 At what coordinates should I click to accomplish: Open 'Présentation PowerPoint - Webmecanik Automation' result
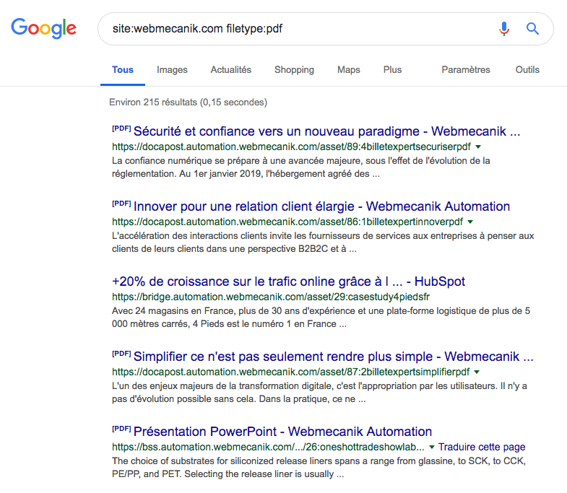(x=282, y=432)
